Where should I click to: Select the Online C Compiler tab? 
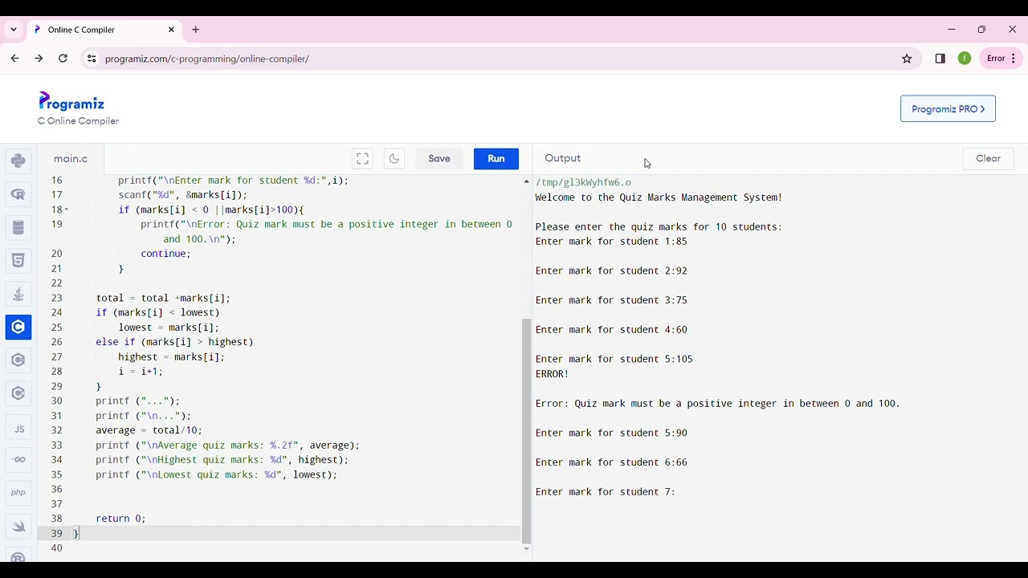(104, 30)
